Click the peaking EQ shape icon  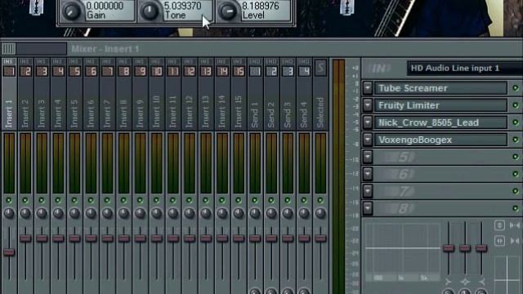[x=465, y=282]
